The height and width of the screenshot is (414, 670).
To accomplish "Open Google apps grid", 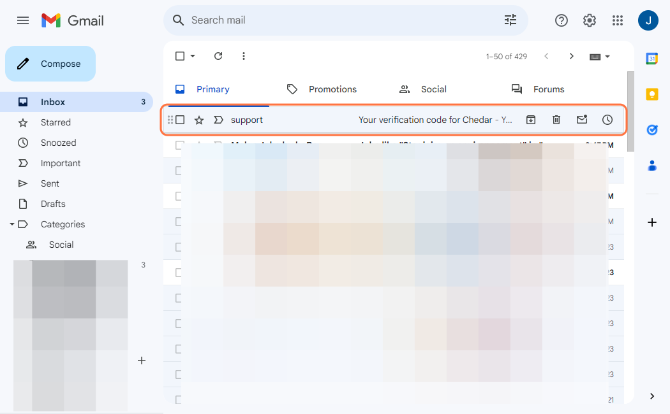I will click(618, 20).
